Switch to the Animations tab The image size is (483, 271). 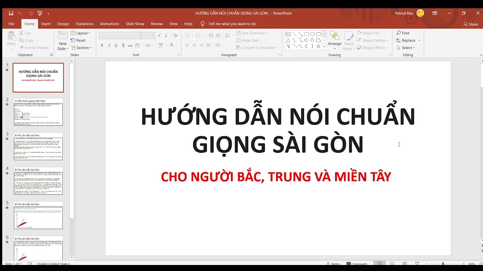109,24
